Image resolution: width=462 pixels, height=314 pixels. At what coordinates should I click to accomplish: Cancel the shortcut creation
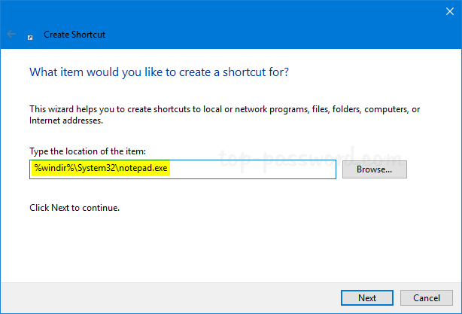(427, 297)
